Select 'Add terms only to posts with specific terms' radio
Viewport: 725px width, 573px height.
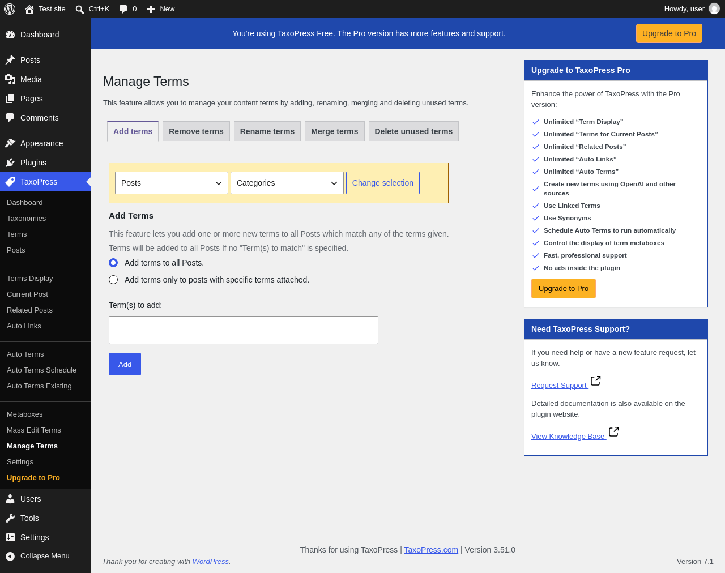click(113, 280)
